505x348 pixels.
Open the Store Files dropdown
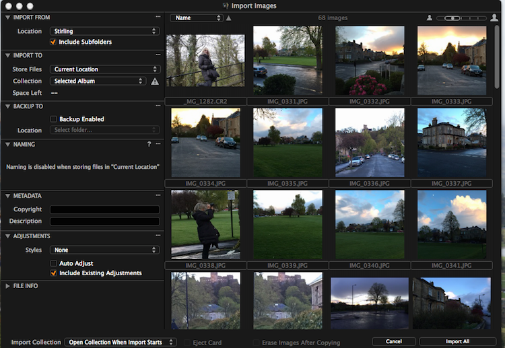tap(104, 69)
